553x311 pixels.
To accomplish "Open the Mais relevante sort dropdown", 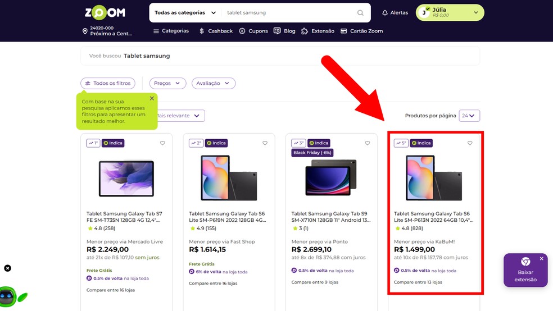I will click(181, 116).
